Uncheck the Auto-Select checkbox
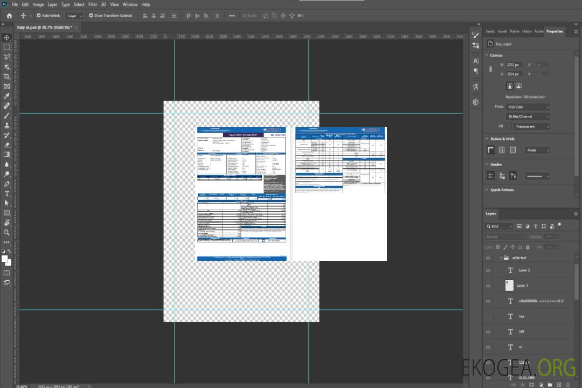The width and height of the screenshot is (582, 388). click(x=38, y=16)
